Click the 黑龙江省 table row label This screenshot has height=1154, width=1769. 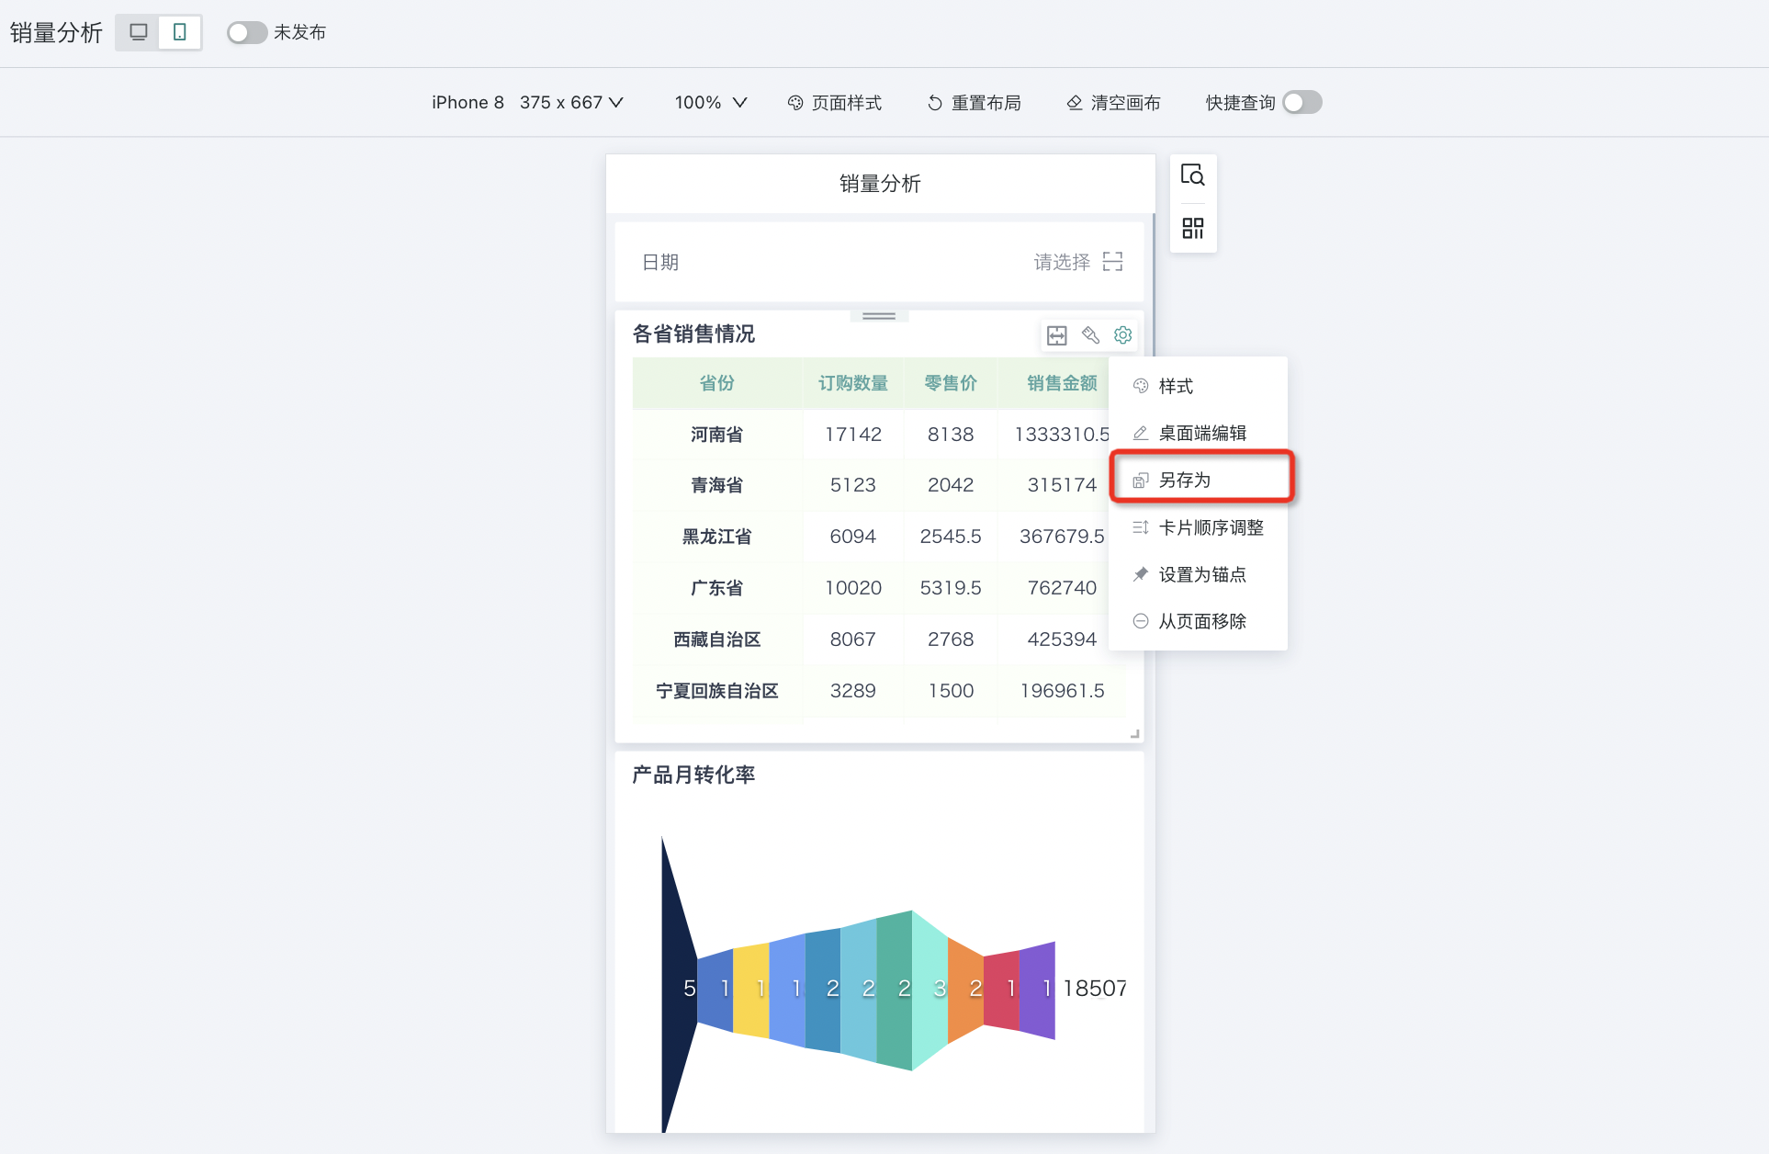point(717,537)
